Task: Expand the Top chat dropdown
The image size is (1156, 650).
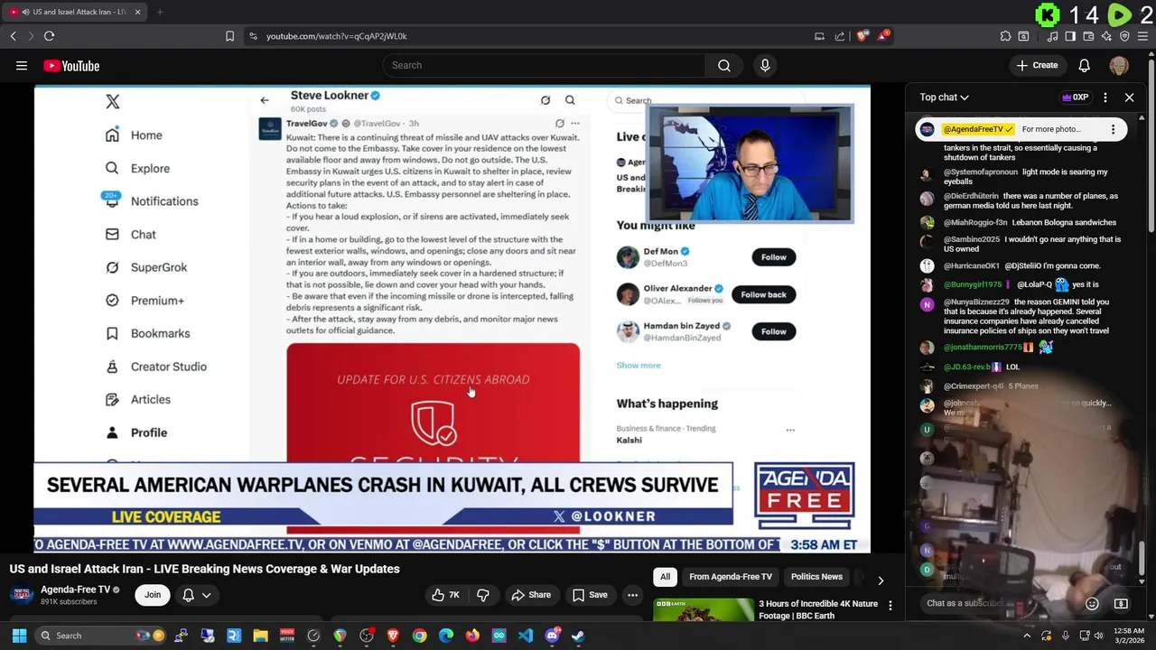Action: 945,97
